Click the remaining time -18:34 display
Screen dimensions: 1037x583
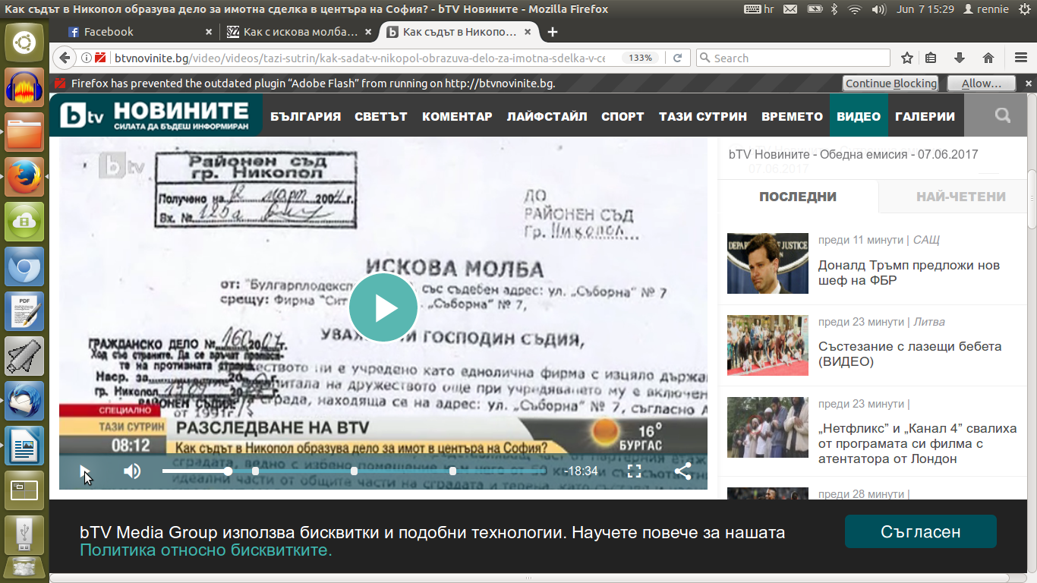581,471
